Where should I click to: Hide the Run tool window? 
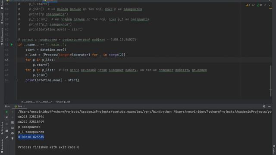[269, 106]
